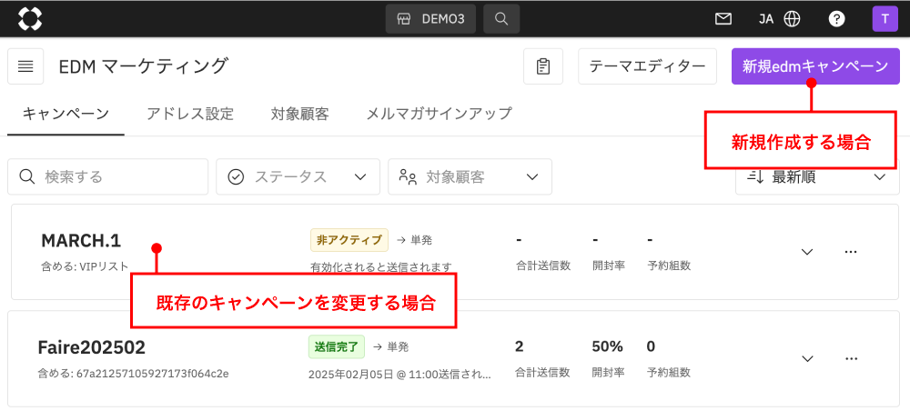The height and width of the screenshot is (411, 910).
Task: Click the clipboard icon button
Action: coord(543,66)
